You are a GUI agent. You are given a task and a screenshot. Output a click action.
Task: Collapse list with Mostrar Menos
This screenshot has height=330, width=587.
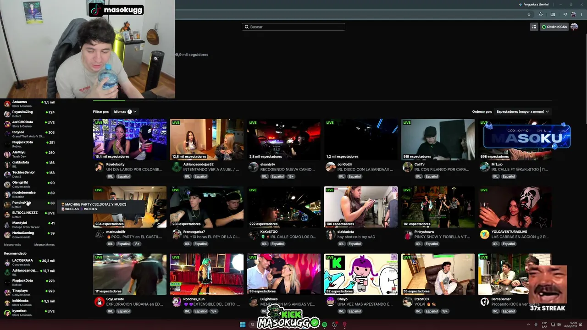pyautogui.click(x=44, y=245)
